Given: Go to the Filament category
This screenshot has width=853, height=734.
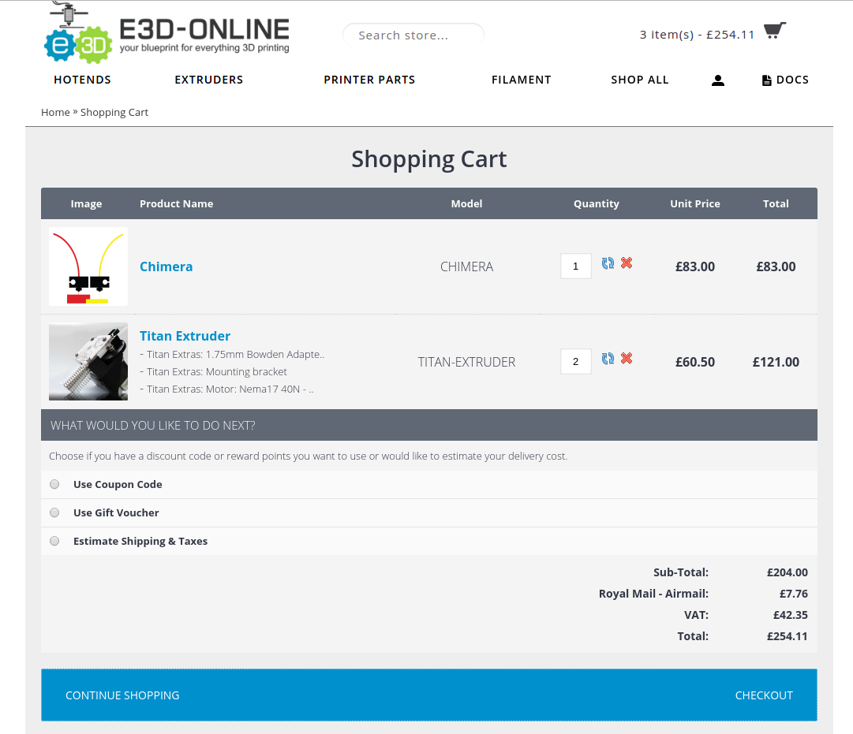Looking at the screenshot, I should (x=521, y=80).
